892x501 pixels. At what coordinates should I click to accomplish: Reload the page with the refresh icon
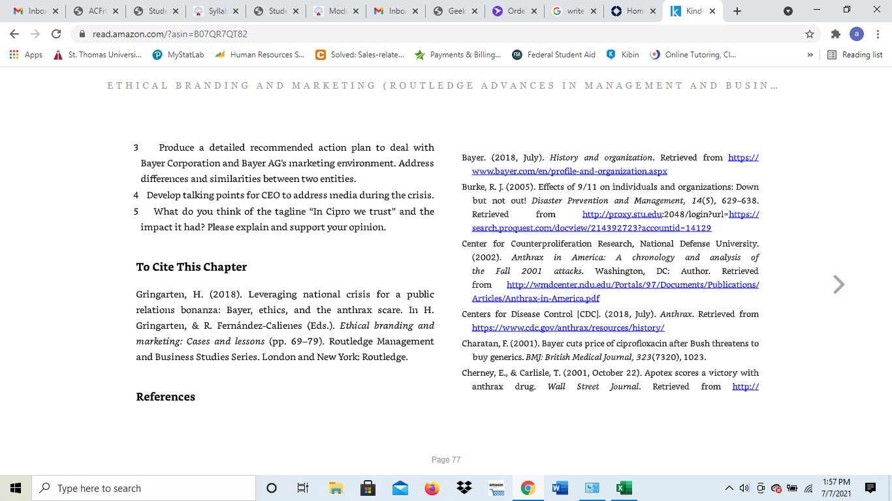click(56, 34)
